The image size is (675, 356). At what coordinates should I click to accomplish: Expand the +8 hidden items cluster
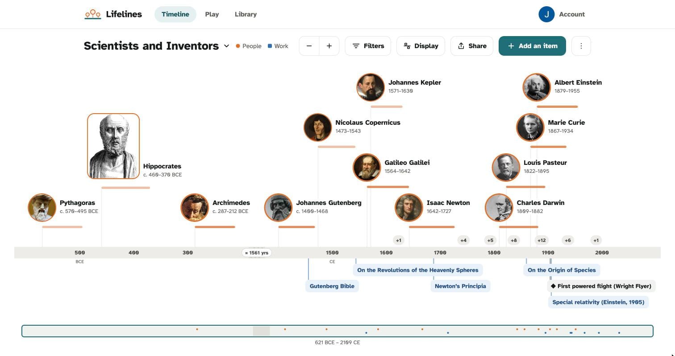(514, 241)
